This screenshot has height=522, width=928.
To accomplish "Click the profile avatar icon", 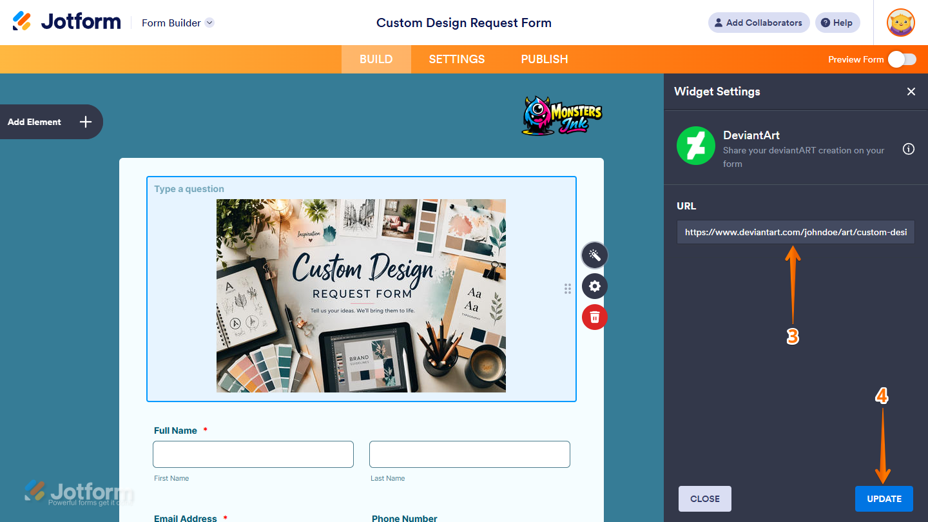I will click(x=900, y=23).
